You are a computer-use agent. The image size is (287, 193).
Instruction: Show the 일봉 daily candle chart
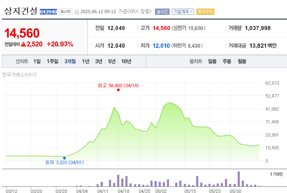[x=212, y=61]
